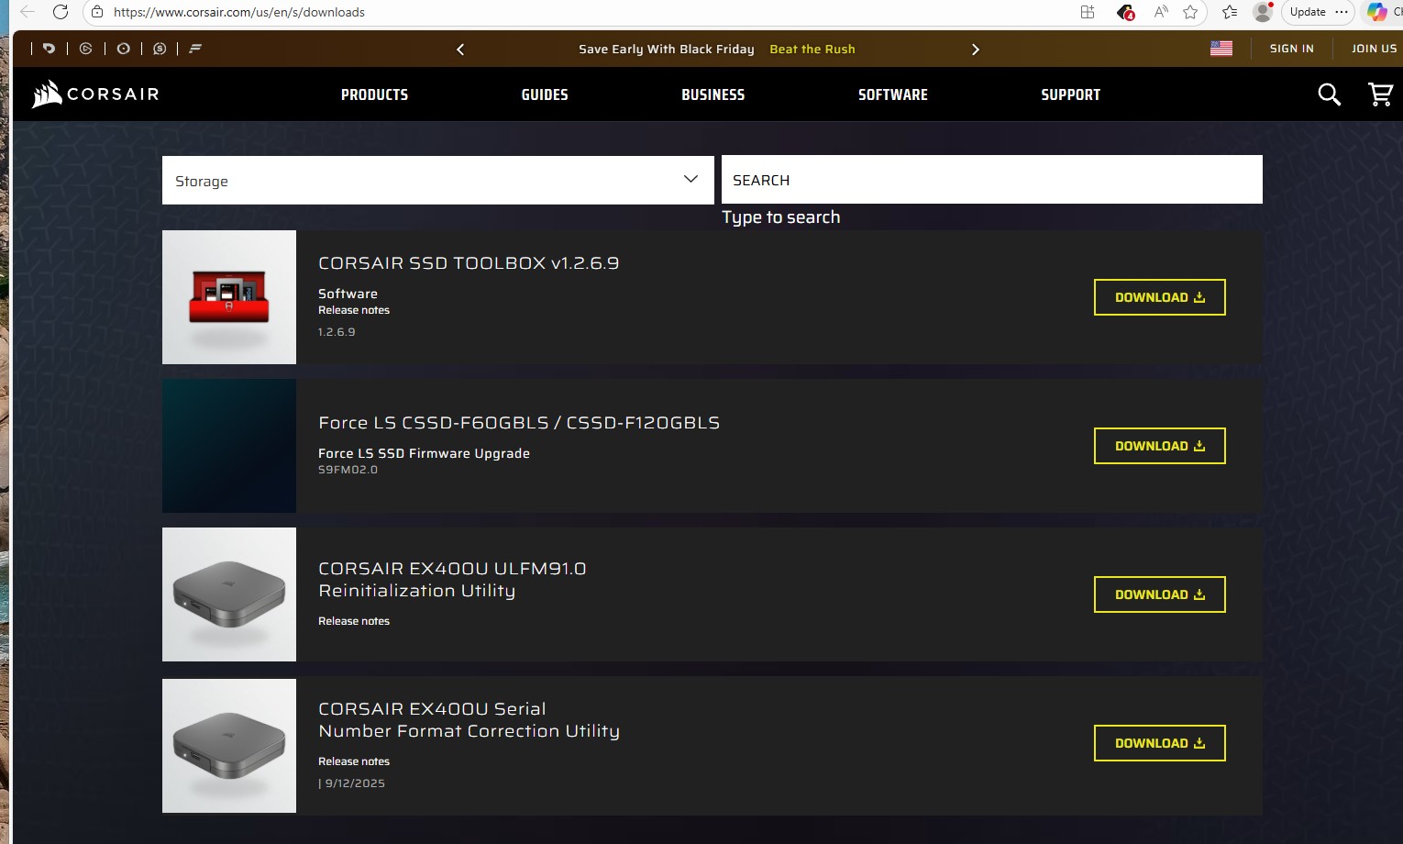Click the 1.2.6.9 version number text
The width and height of the screenshot is (1403, 844).
pos(337,332)
